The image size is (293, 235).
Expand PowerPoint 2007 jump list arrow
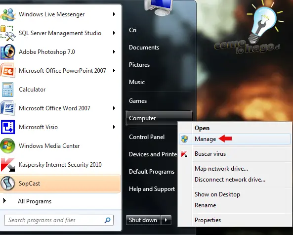coord(114,71)
